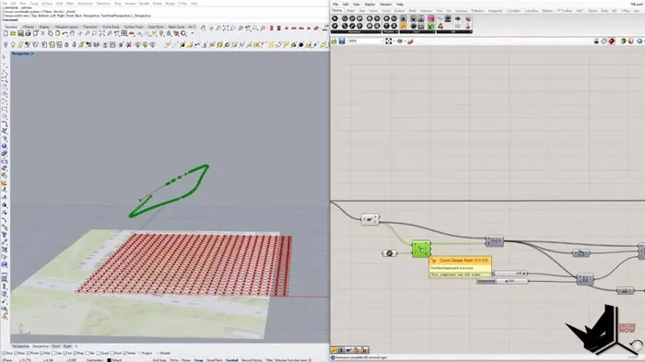645x362 pixels.
Task: Select the small component left of Curve Closest Point
Action: (389, 253)
